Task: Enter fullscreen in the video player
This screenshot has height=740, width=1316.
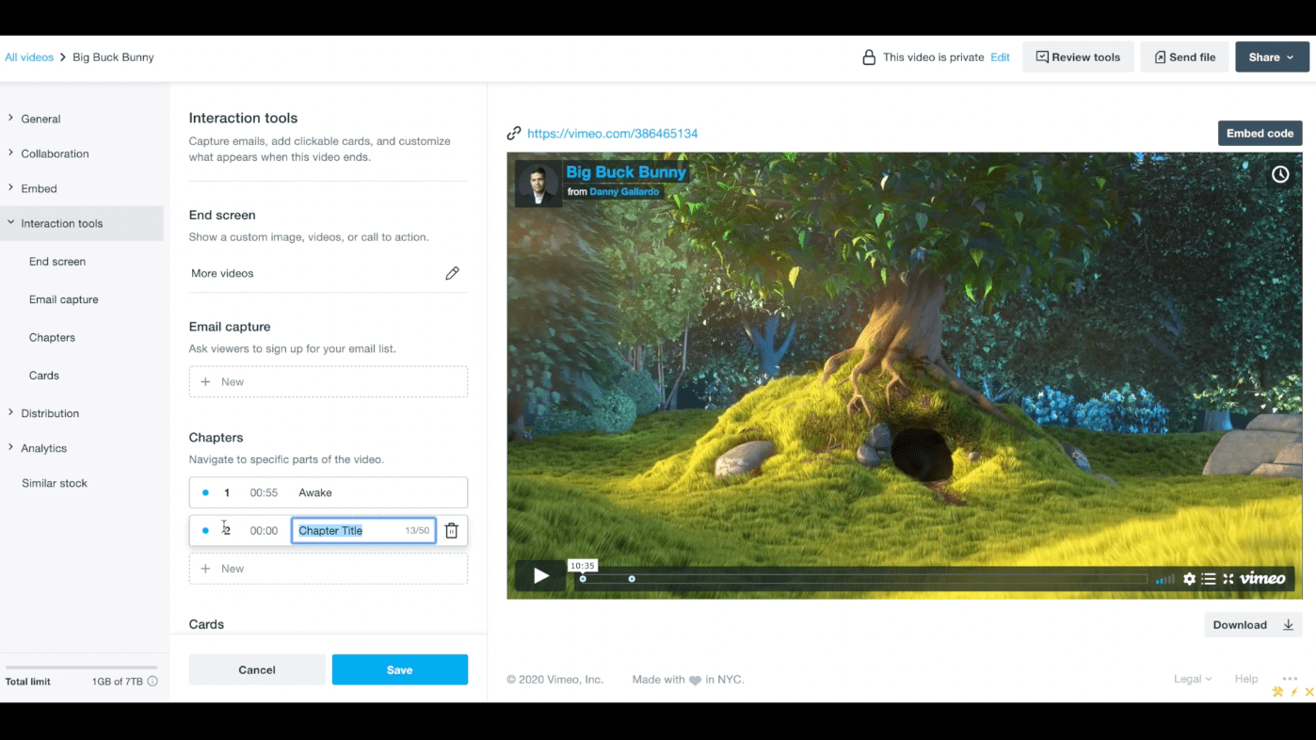Action: point(1228,579)
